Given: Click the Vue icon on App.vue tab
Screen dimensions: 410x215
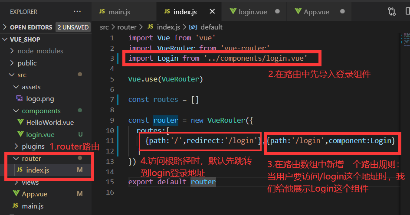Looking at the screenshot, I should point(298,12).
